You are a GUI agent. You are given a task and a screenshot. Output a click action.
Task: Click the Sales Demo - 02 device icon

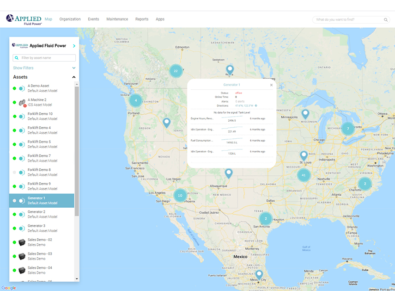coord(22,242)
